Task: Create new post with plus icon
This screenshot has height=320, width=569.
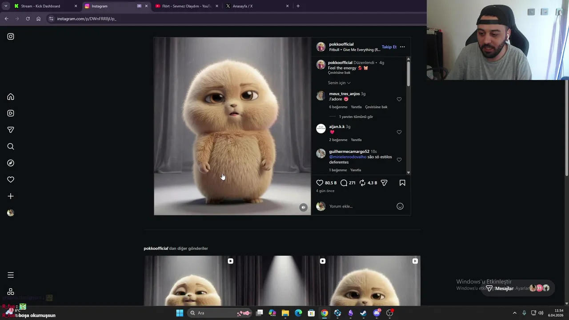Action: click(x=11, y=196)
